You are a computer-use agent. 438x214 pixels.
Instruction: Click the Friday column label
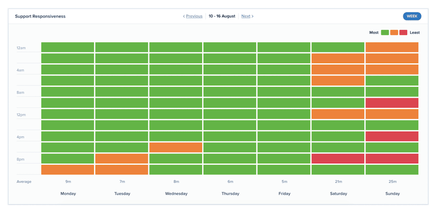(284, 193)
